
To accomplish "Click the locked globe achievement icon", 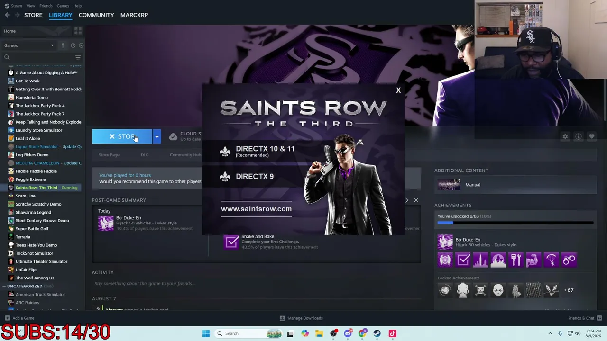I will tap(445, 290).
